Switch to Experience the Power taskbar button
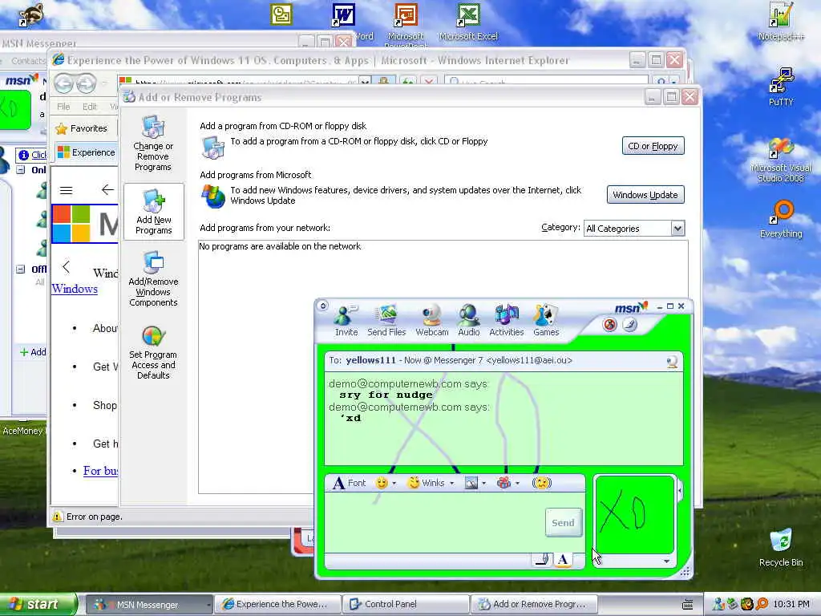Image resolution: width=821 pixels, height=616 pixels. pyautogui.click(x=277, y=605)
